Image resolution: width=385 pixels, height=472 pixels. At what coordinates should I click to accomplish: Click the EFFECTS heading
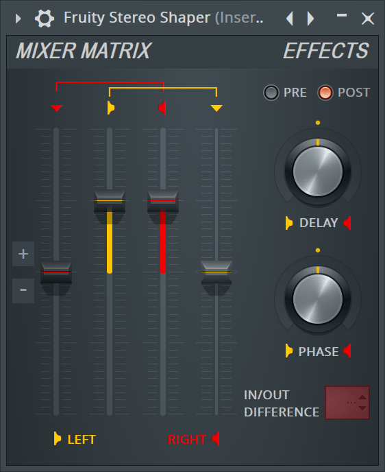click(326, 51)
